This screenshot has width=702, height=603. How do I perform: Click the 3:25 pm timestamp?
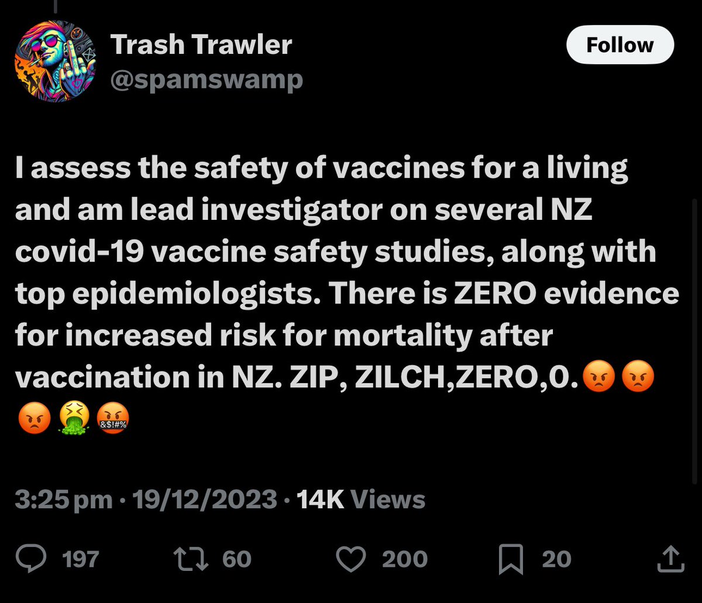63,500
